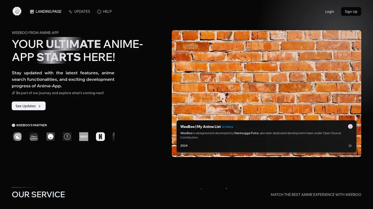Select the second carousel dot below the card
Viewport: 373px width, 209px height.
(x=226, y=189)
